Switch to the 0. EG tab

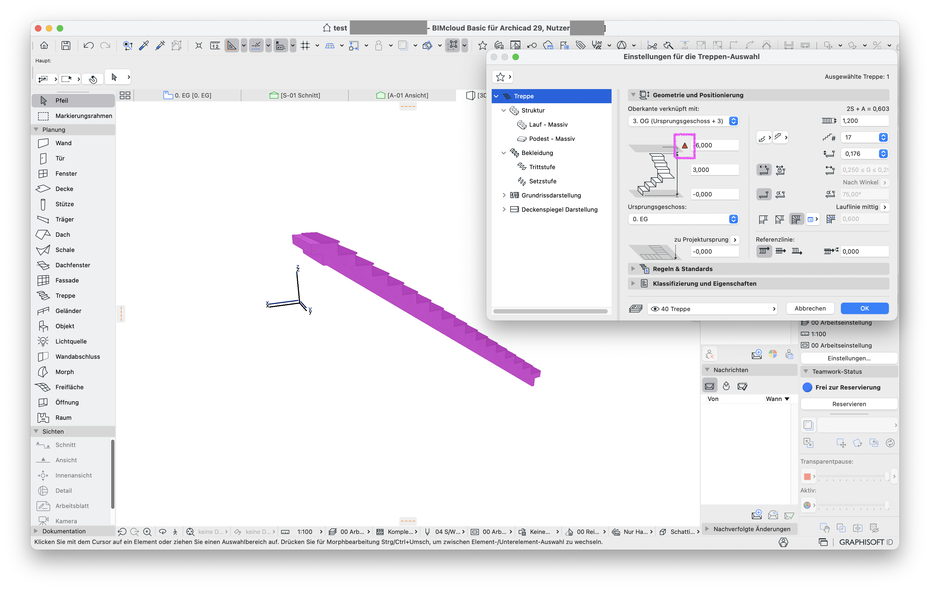(187, 95)
